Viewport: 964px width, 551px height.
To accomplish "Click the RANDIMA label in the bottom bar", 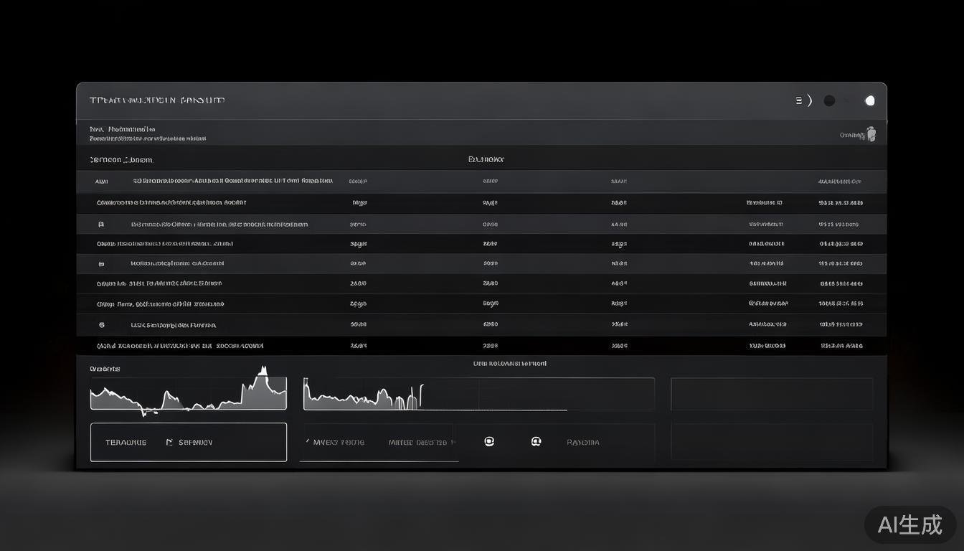I will point(582,443).
